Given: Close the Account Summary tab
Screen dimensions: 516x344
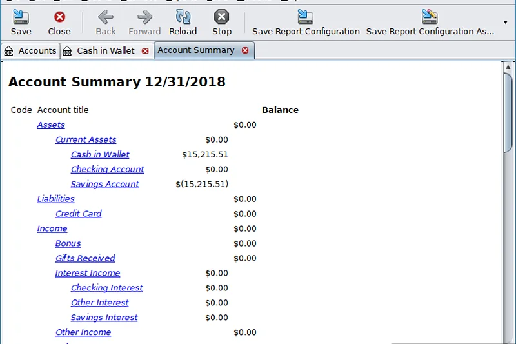Looking at the screenshot, I should click(x=245, y=50).
